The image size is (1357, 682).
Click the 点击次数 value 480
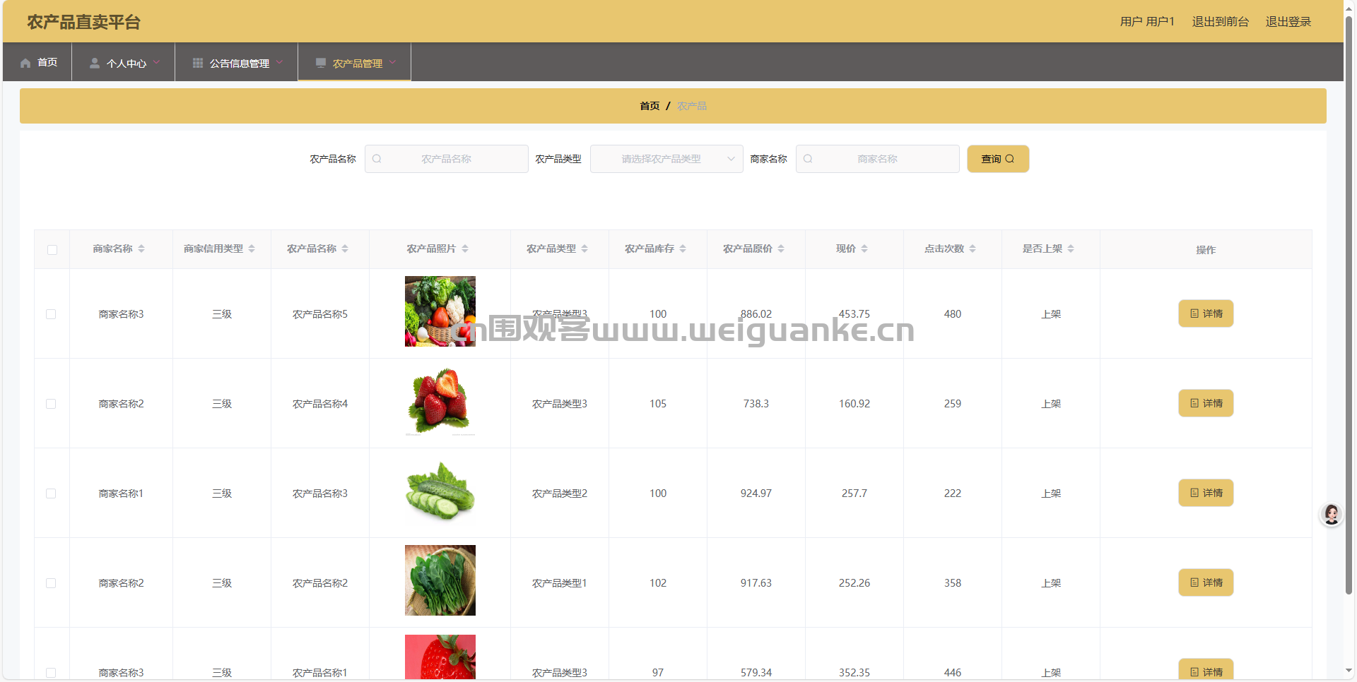point(953,314)
